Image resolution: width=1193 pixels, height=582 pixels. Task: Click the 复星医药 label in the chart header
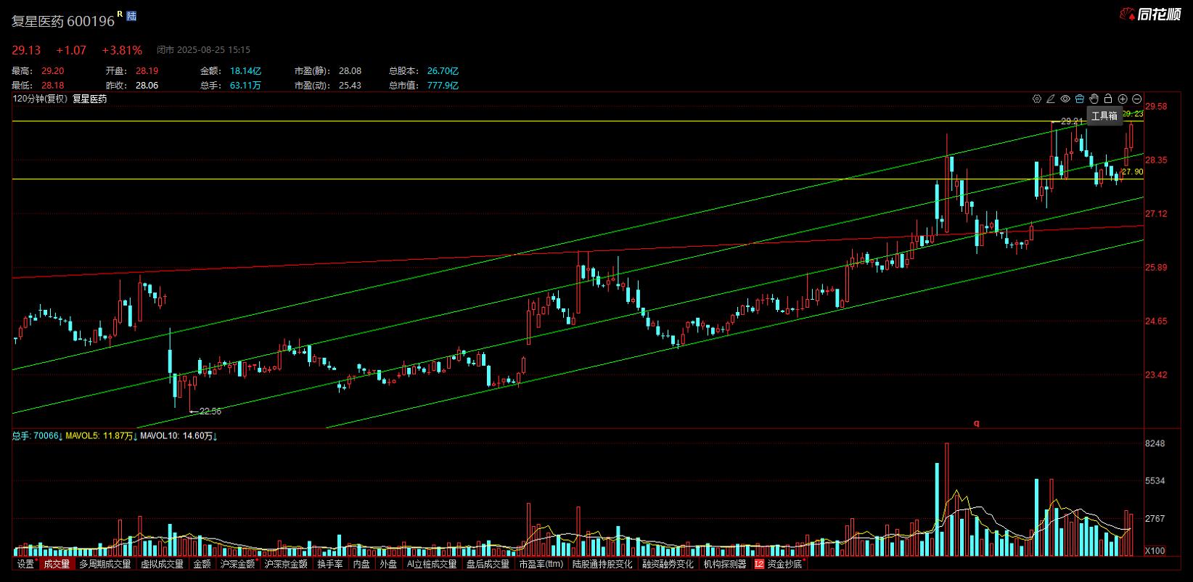pos(89,99)
